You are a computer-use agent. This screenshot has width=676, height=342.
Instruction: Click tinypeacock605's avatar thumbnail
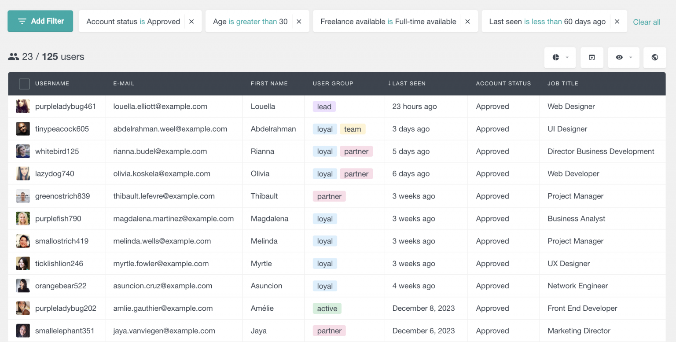pyautogui.click(x=23, y=129)
